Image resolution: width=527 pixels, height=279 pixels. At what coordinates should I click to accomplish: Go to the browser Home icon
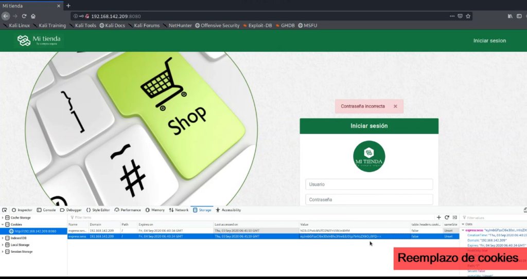click(33, 16)
